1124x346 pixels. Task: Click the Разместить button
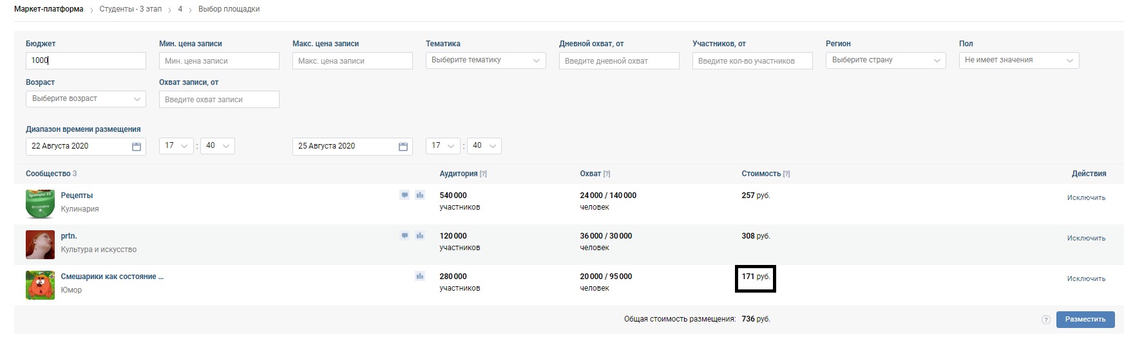click(x=1085, y=320)
